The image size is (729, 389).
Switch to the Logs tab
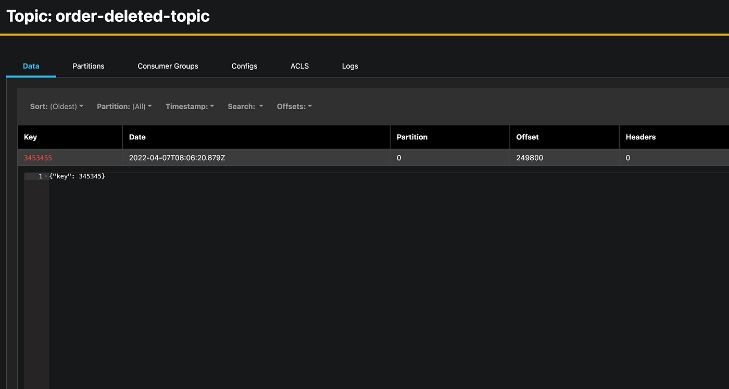click(x=349, y=66)
